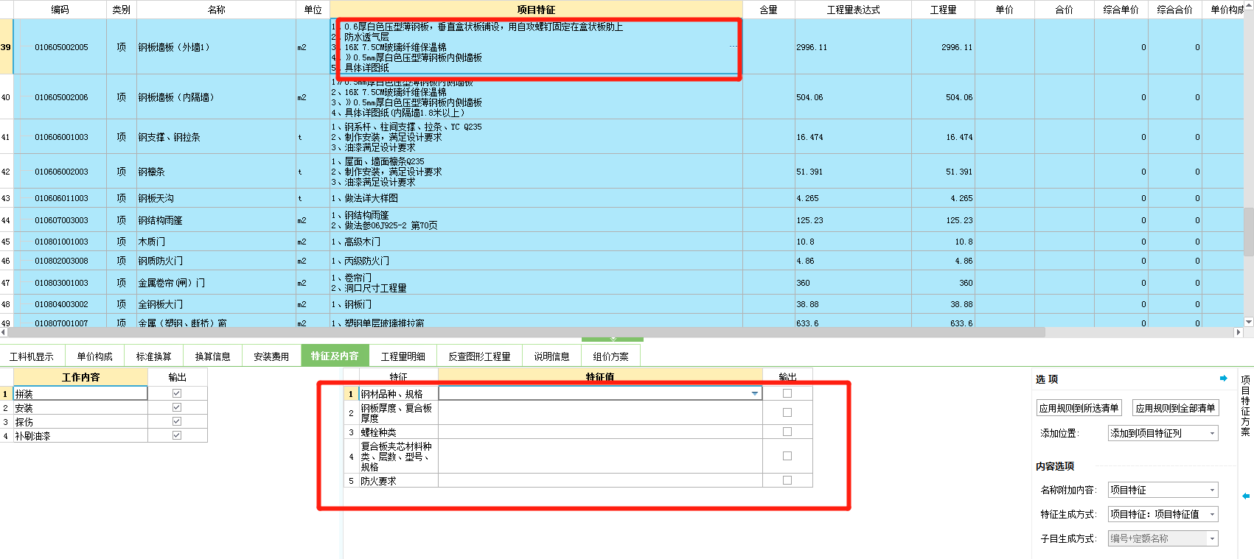Click the 丙级防火门 feature cell
The image size is (1254, 559).
pyautogui.click(x=536, y=261)
